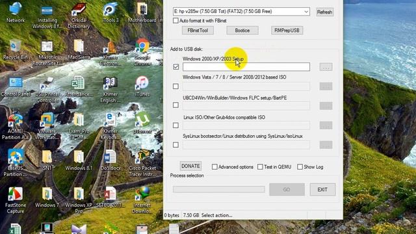This screenshot has height=234, width=416.
Task: Enable Test in QEMU checkbox
Action: [260, 166]
